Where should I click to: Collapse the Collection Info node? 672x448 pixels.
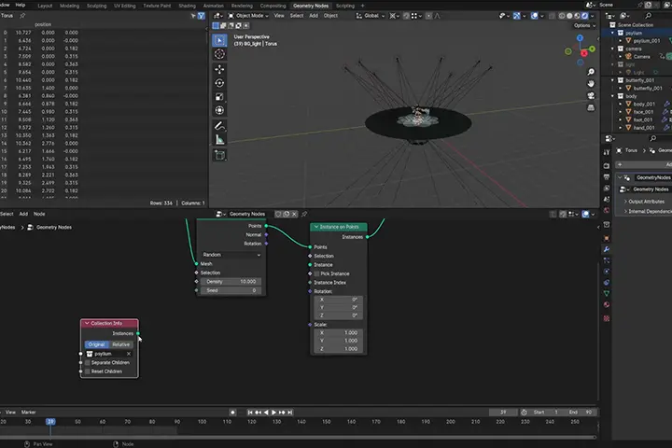click(x=87, y=323)
